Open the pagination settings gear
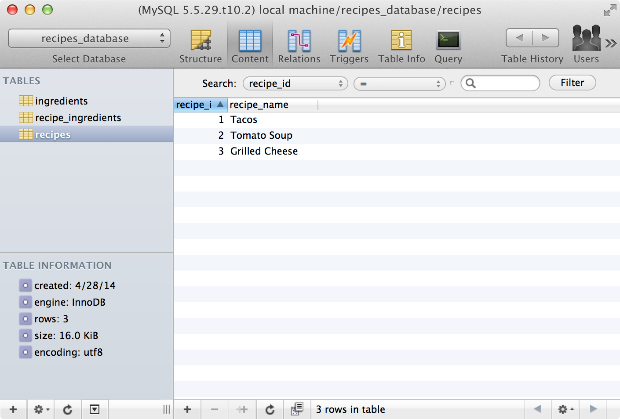Screen dimensions: 620x419 click(565, 409)
